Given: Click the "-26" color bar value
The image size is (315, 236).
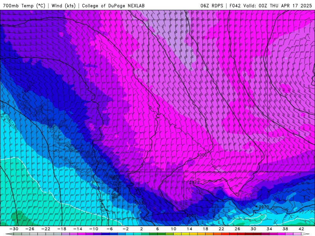Looking at the screenshot, I should tap(30, 229).
